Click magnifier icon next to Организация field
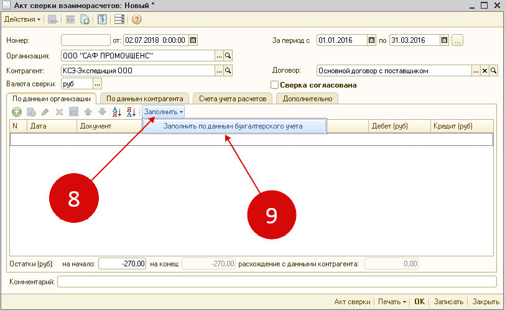 click(x=228, y=56)
